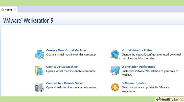The image size is (184, 102).
Task: Click text 'Open a virtual machine on this computer.'
Action: (71, 71)
